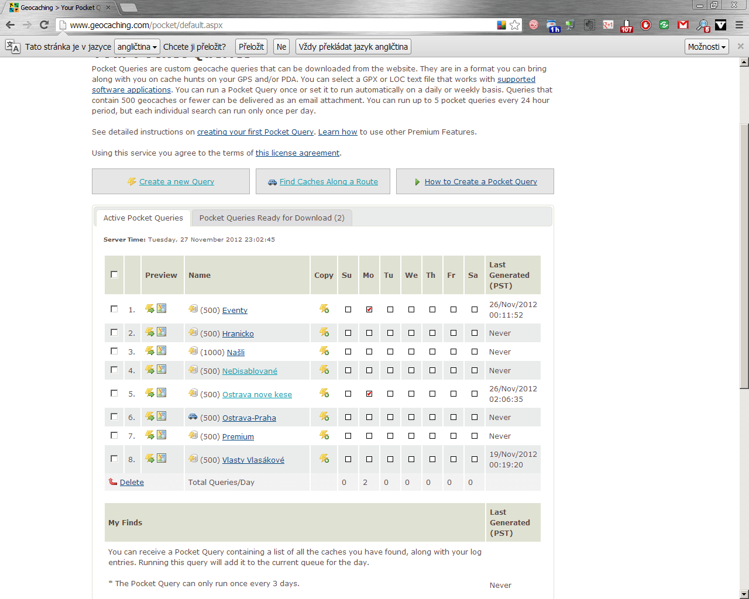Copy the Eventy pocket query

click(x=324, y=309)
